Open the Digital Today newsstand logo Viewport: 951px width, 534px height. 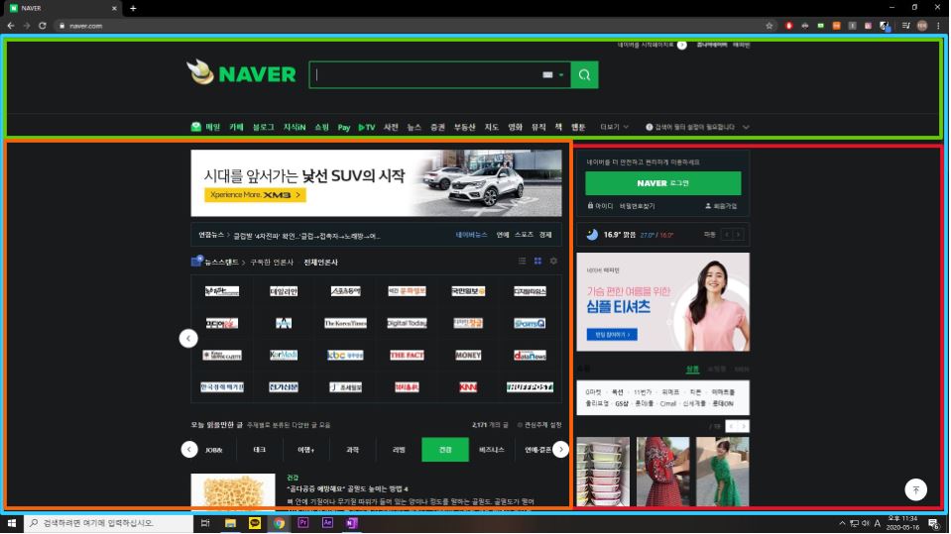point(407,323)
